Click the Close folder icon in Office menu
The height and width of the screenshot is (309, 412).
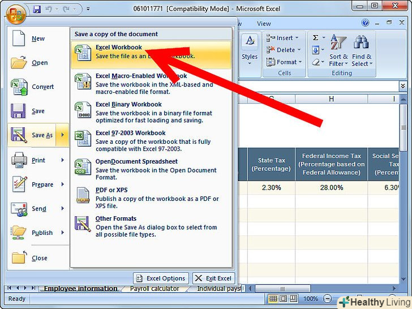(19, 257)
